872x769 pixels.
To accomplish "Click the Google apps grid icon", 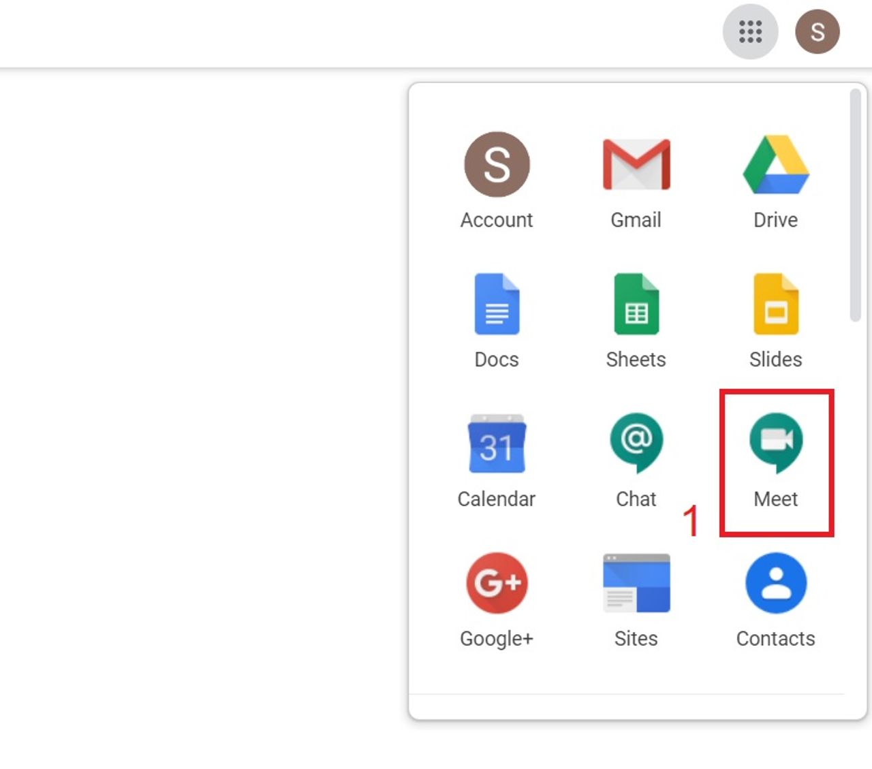I will pos(750,31).
